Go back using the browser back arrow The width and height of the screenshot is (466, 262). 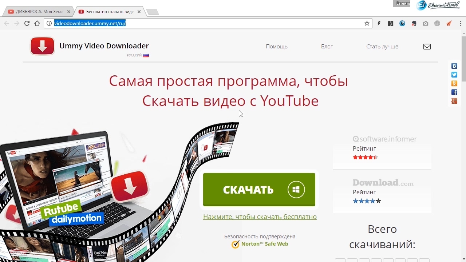[x=7, y=23]
